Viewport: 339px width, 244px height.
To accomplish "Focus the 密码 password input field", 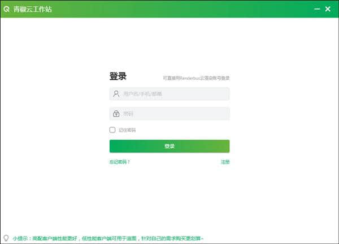I will [x=175, y=113].
